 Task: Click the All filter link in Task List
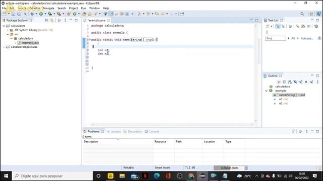[293, 38]
